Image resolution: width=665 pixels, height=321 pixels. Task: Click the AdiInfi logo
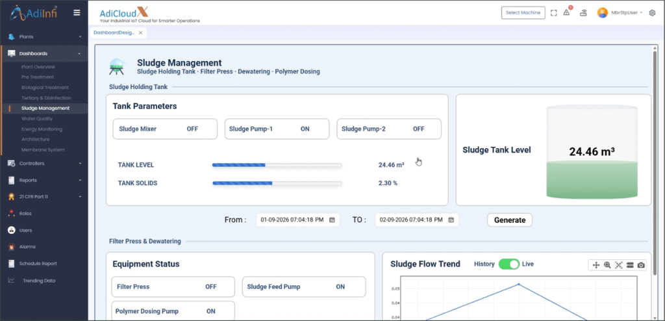34,13
